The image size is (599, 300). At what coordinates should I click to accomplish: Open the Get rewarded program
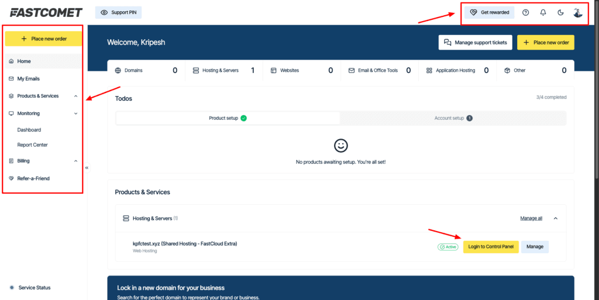(490, 13)
